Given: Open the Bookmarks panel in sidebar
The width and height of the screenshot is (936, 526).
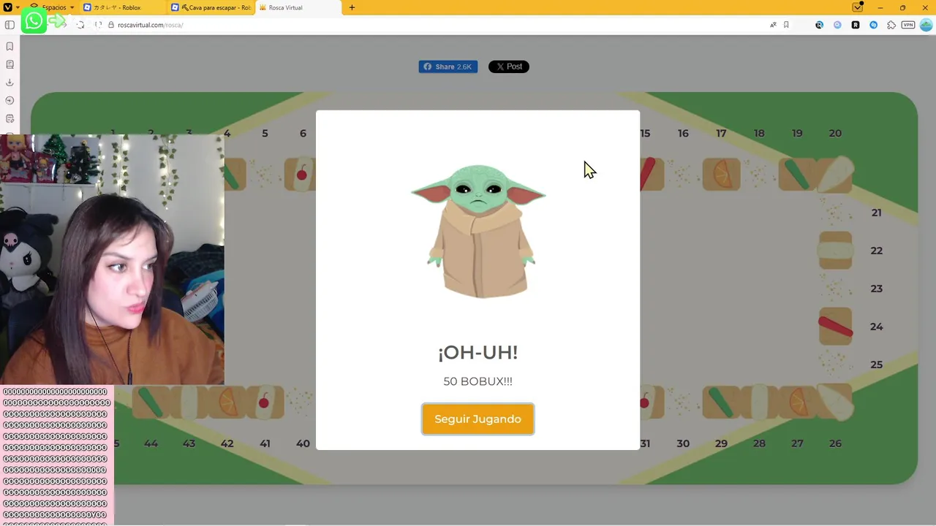Looking at the screenshot, I should coord(10,46).
